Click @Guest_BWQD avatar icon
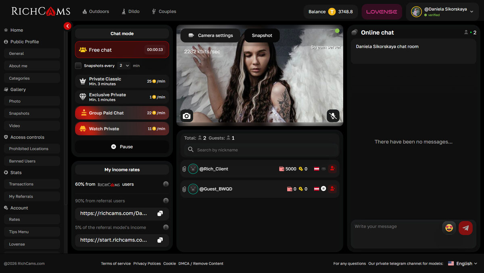The width and height of the screenshot is (484, 273). pos(193,189)
